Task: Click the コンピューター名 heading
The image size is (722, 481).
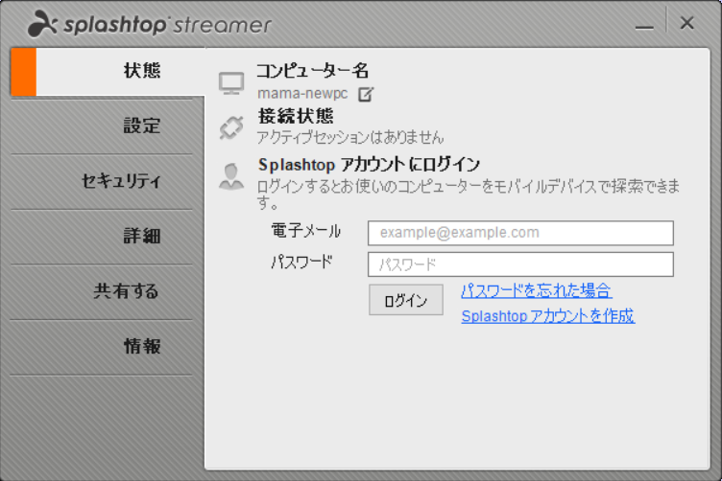Action: click(313, 71)
